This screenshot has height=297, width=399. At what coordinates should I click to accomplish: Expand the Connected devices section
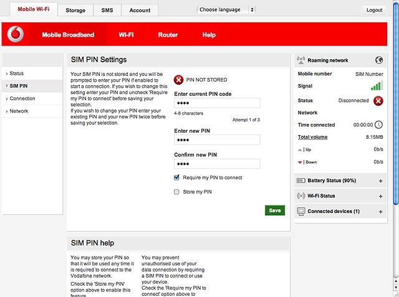coord(381,212)
